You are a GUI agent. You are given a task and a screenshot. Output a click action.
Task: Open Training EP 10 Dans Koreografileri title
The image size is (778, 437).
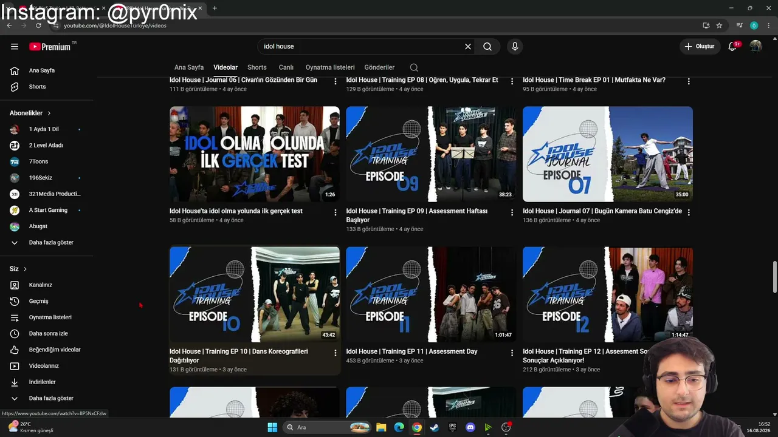(239, 356)
